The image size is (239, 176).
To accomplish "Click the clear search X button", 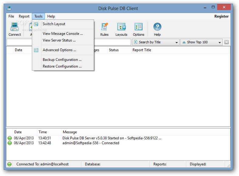I will pyautogui.click(x=227, y=42).
